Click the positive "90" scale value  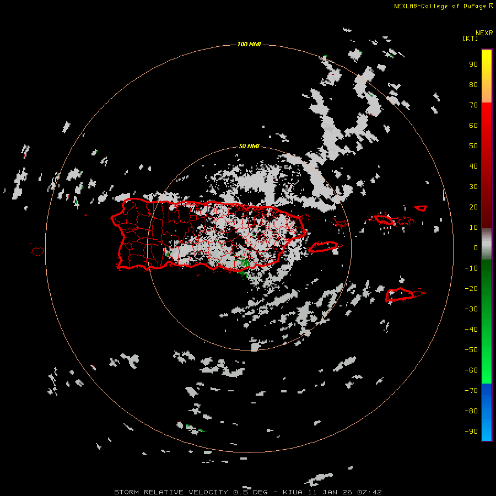(473, 64)
